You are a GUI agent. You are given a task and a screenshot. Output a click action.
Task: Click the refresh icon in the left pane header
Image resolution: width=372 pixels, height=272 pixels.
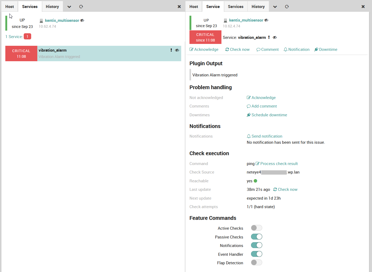pyautogui.click(x=81, y=6)
